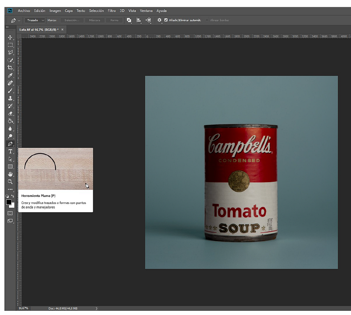Click the Pen tool tooltip preview image
Screen dimensions: 351x315
pyautogui.click(x=56, y=169)
